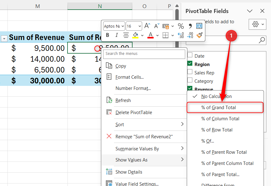The image size is (271, 186).
Task: Choose % of Row Total
Action: [x=225, y=130]
